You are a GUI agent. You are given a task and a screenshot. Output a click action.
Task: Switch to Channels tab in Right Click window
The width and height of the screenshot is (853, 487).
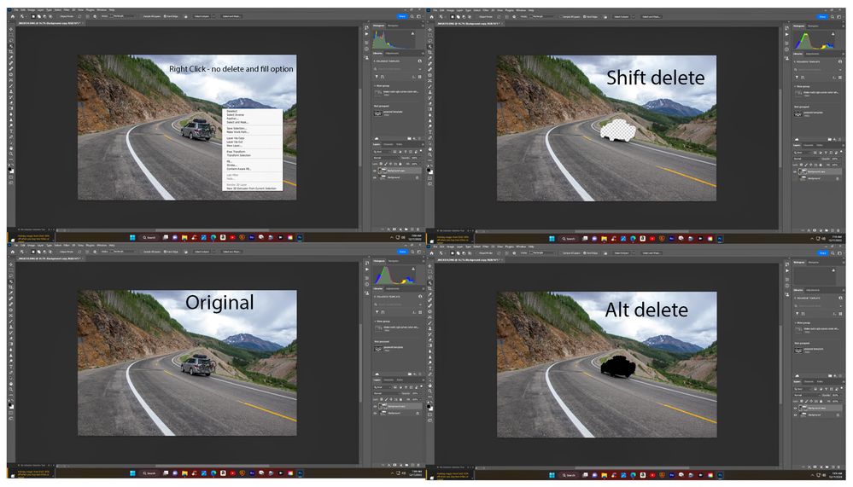click(x=389, y=145)
